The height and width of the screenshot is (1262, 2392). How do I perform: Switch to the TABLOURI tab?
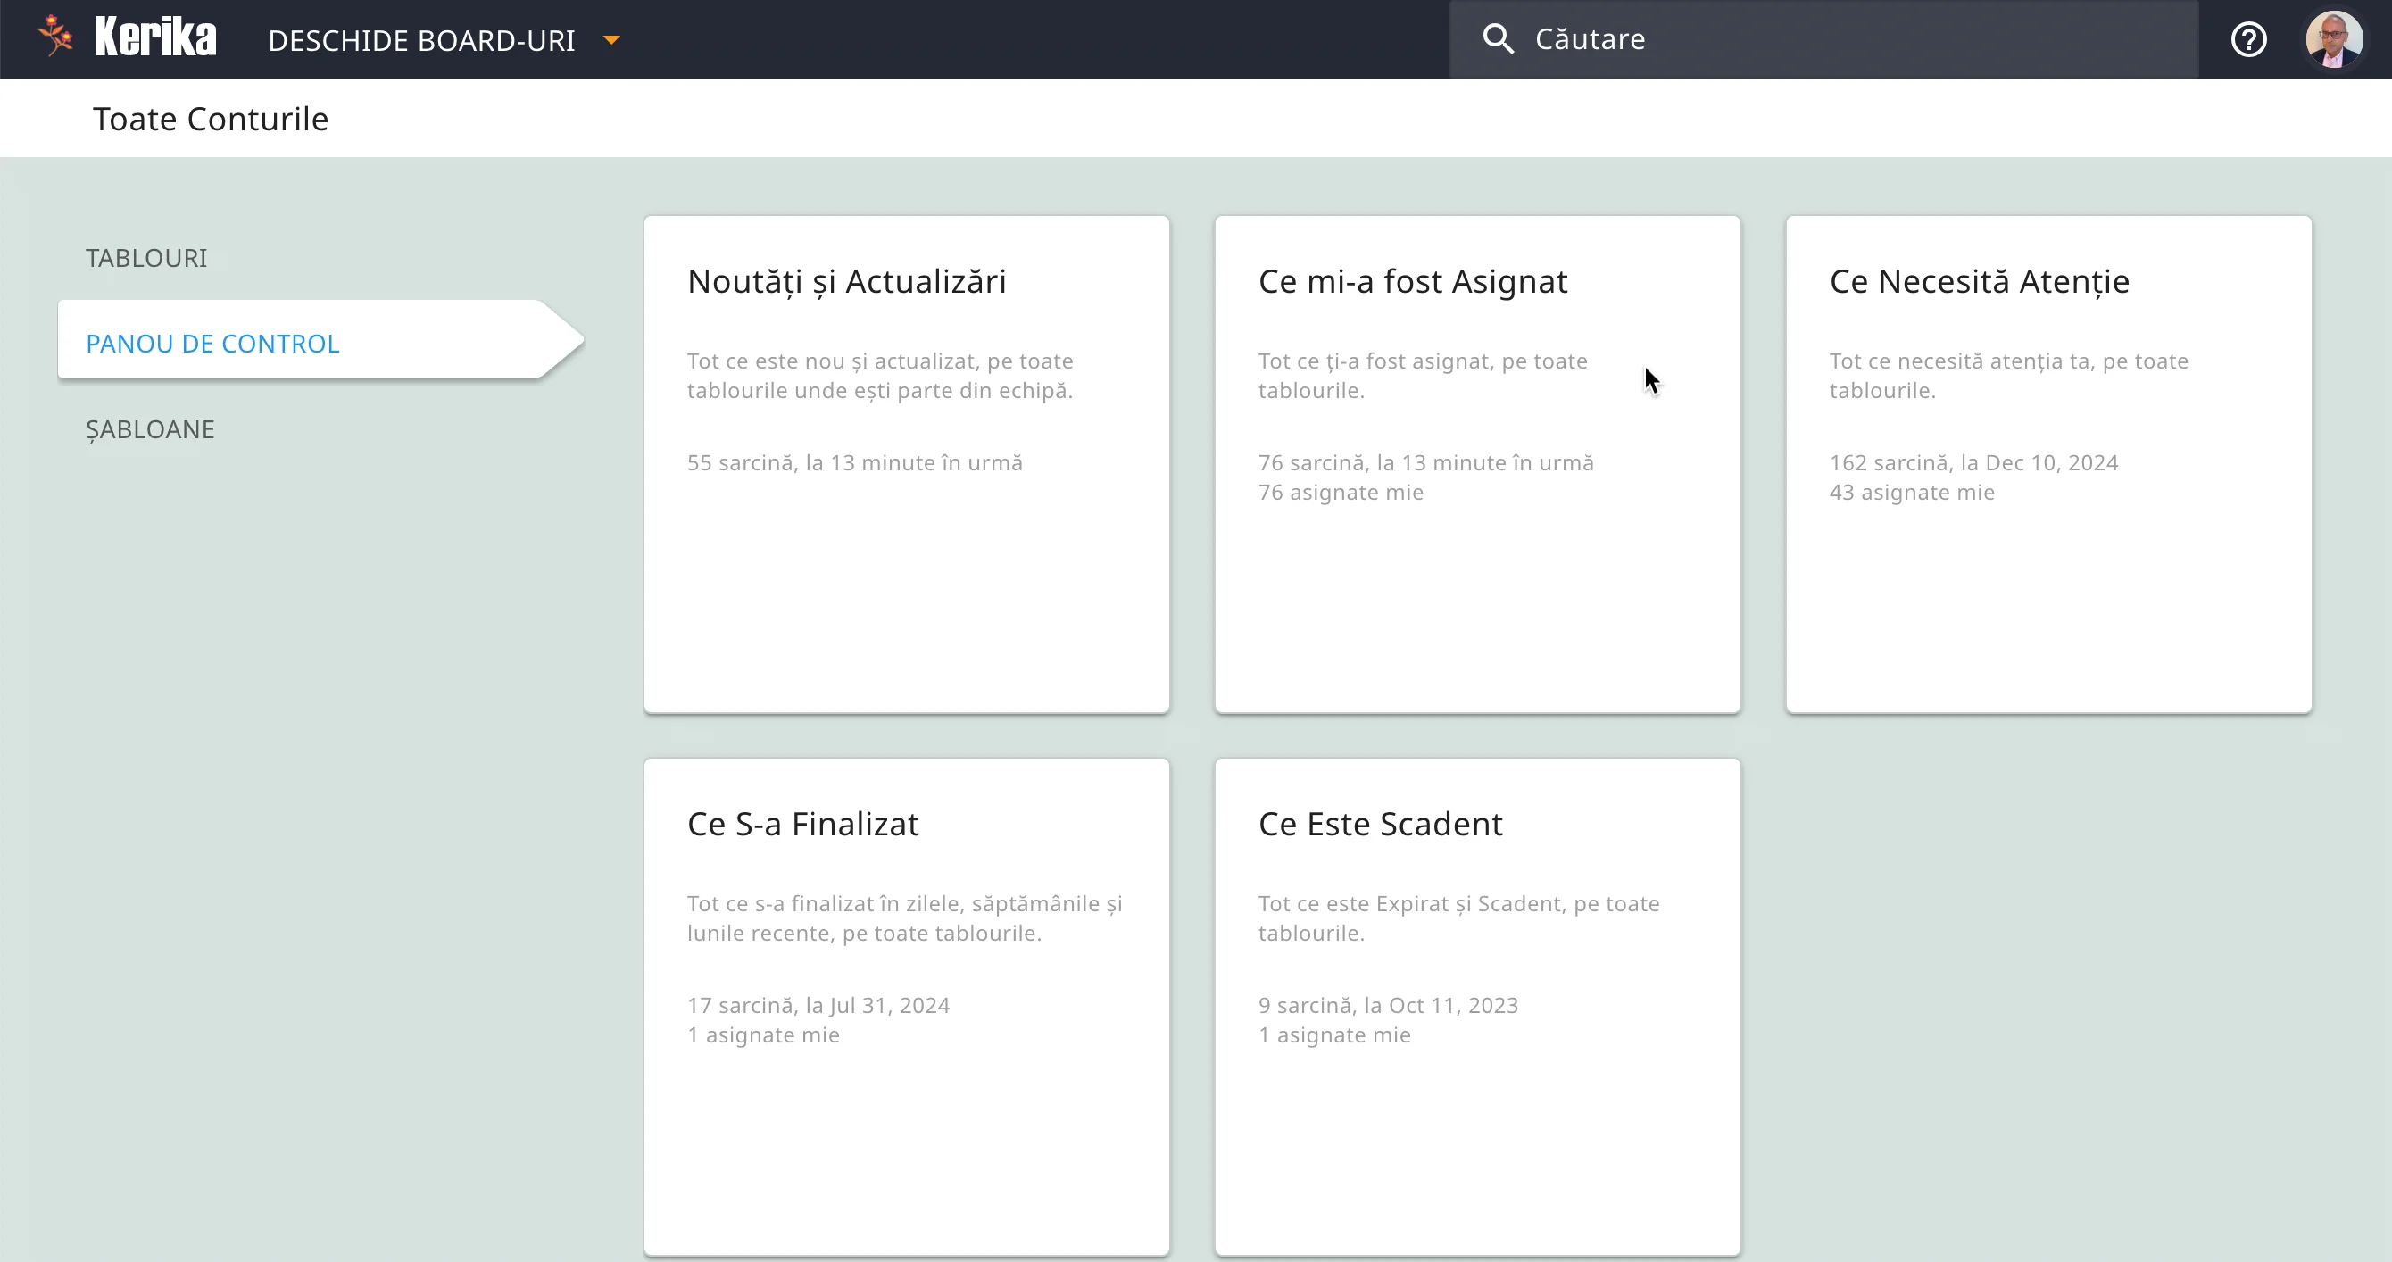[x=146, y=257]
